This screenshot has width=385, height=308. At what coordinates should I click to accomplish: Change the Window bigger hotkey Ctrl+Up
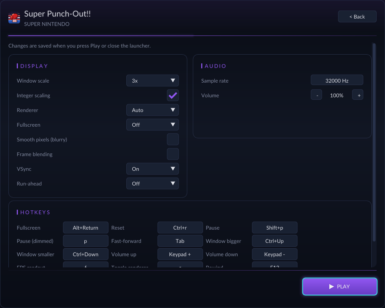[274, 241]
